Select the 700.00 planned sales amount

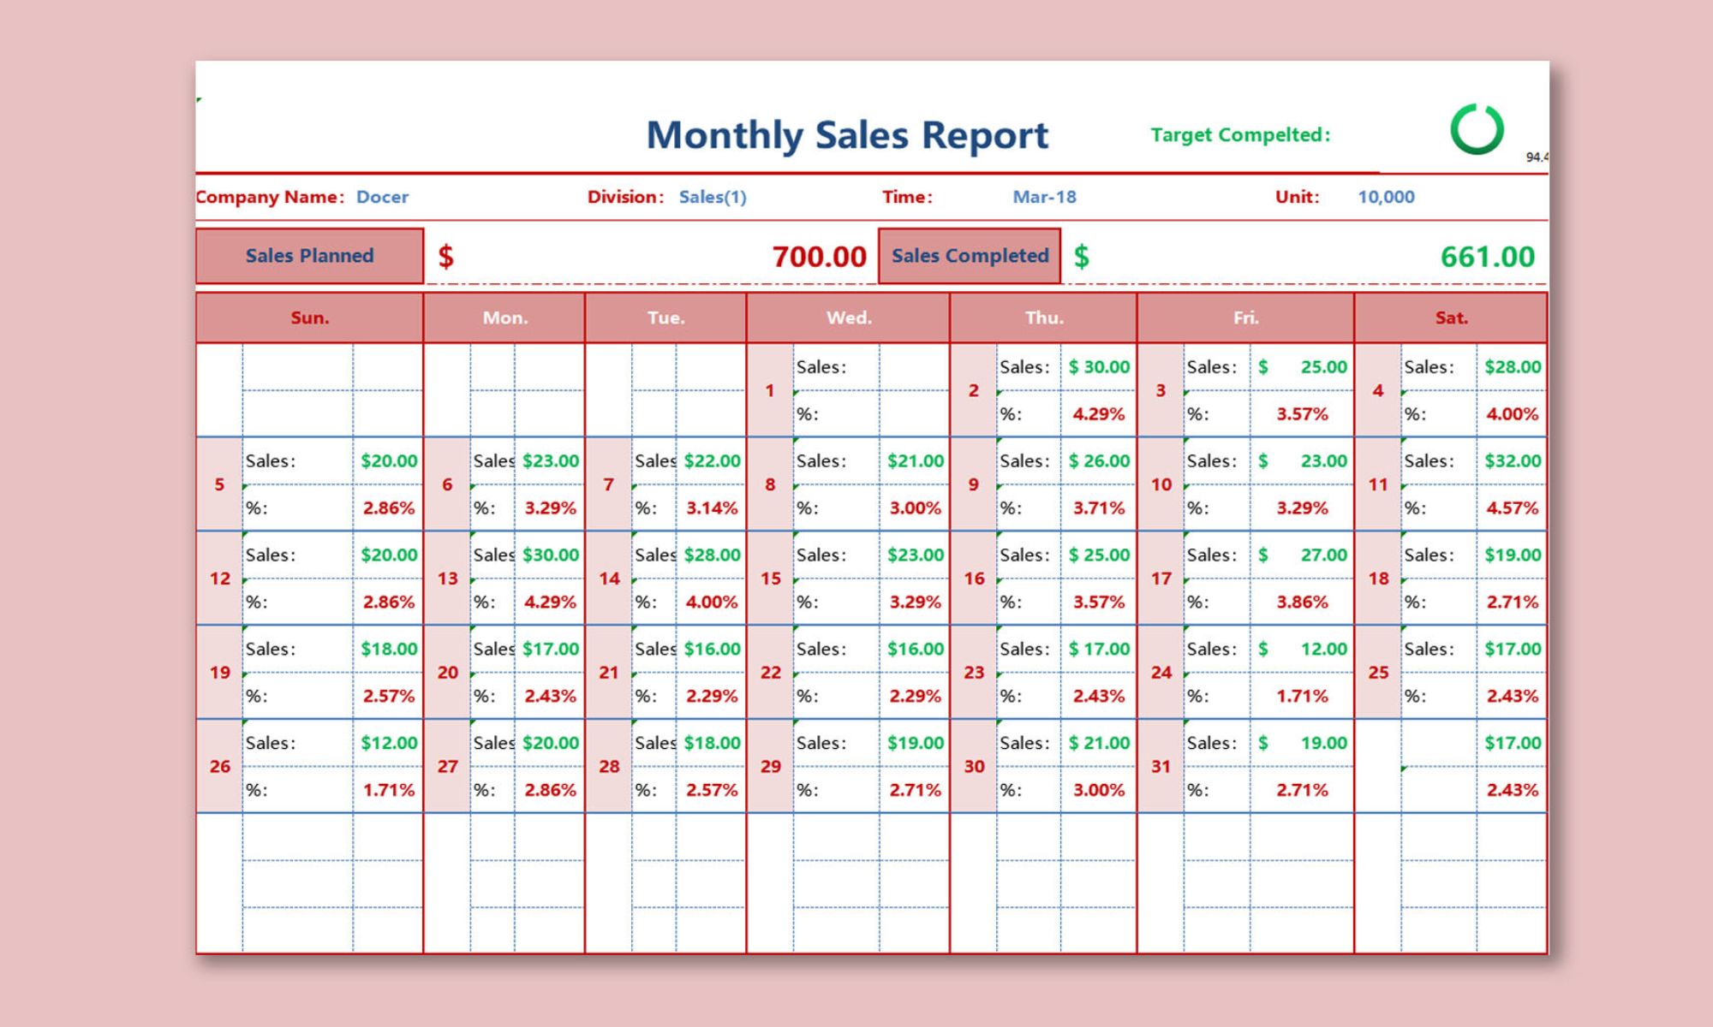(819, 257)
